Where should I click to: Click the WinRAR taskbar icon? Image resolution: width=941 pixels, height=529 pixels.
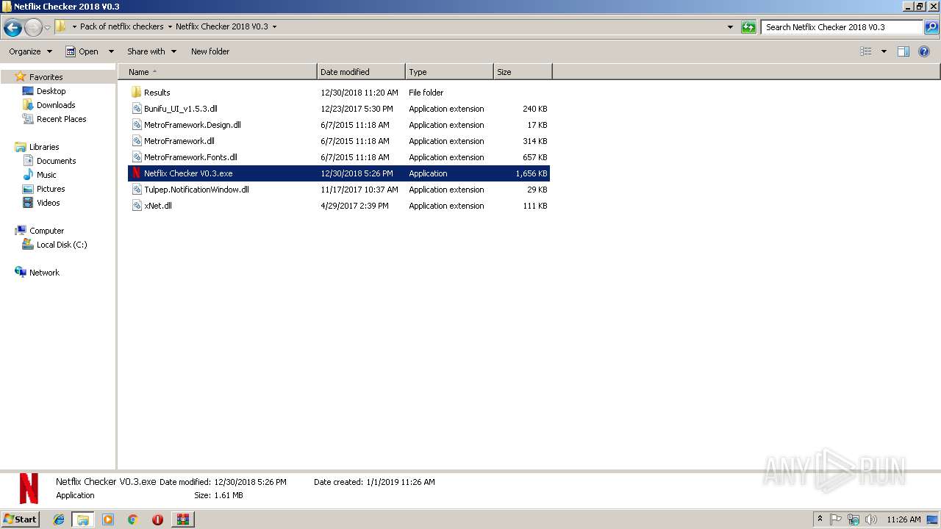coord(182,519)
